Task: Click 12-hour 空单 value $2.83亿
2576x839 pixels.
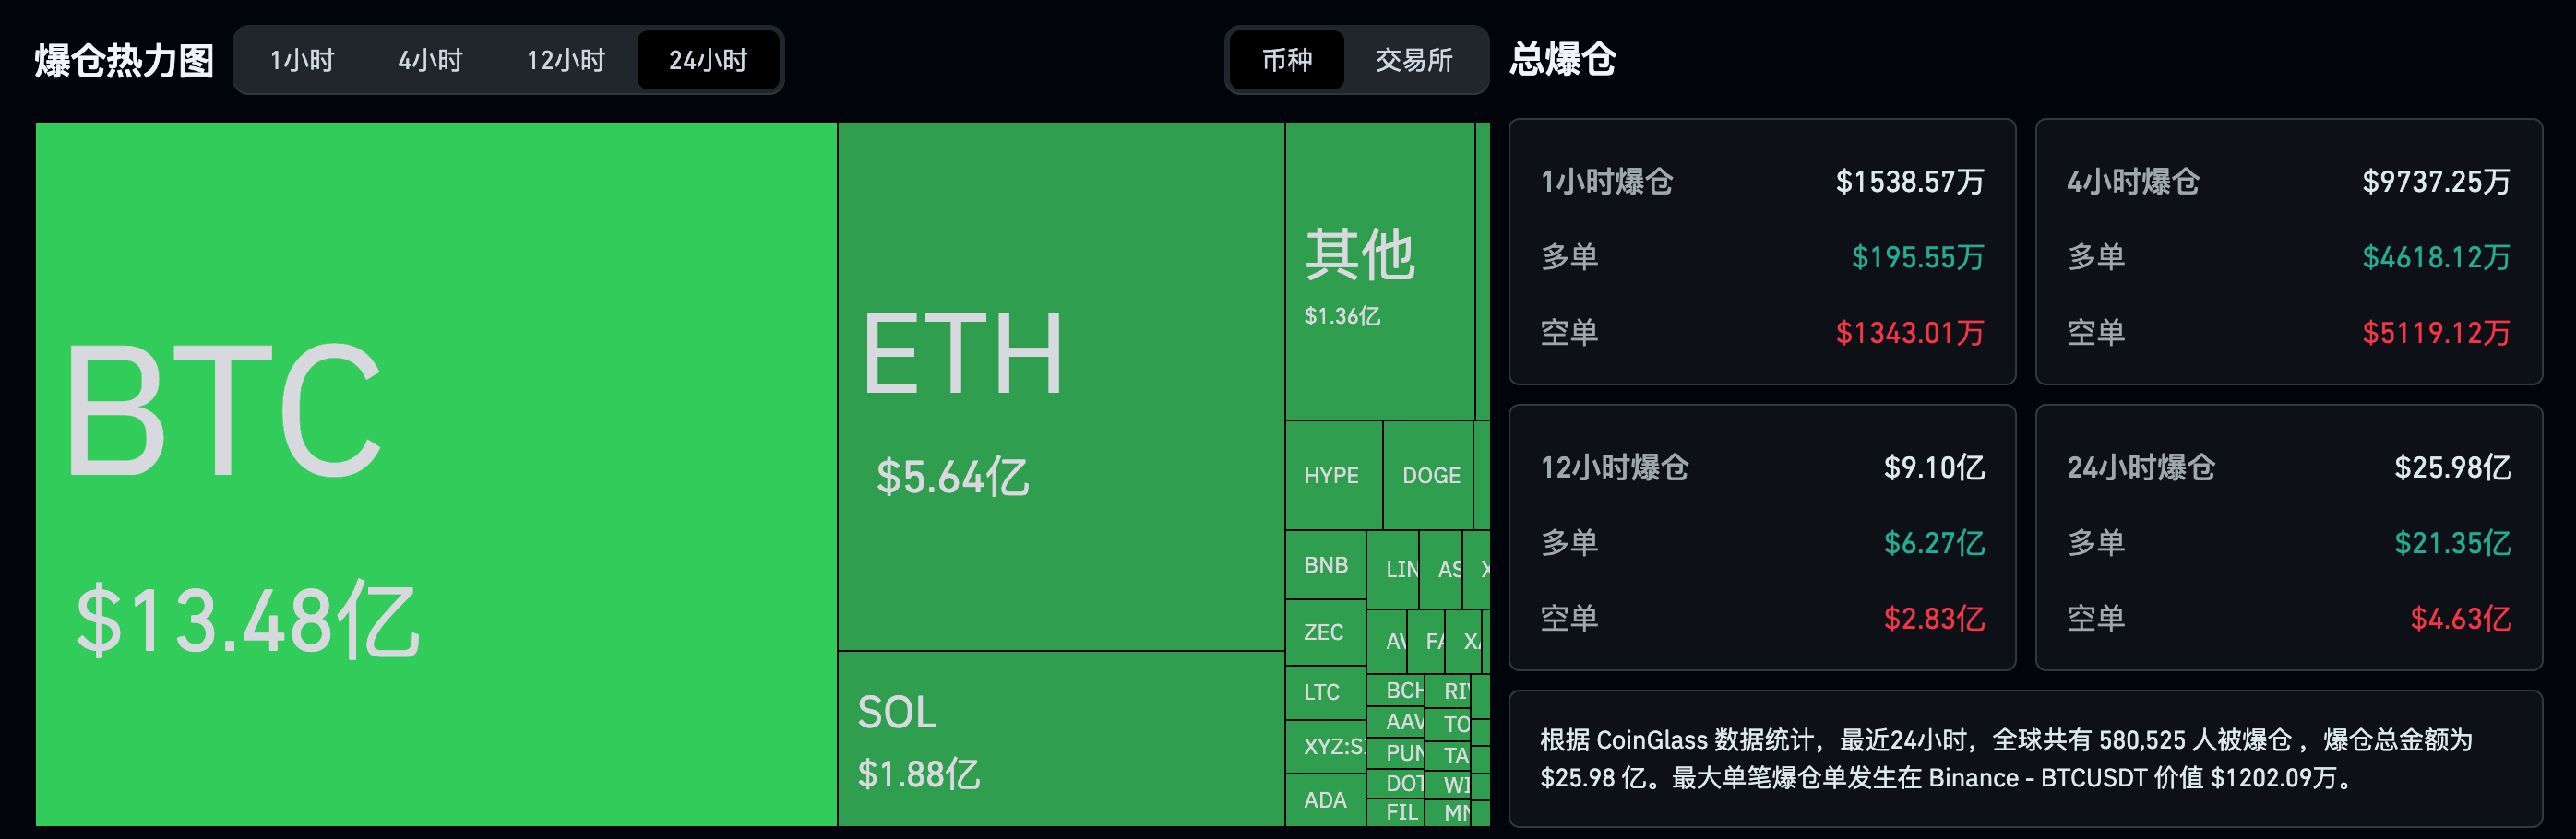Action: click(1934, 619)
